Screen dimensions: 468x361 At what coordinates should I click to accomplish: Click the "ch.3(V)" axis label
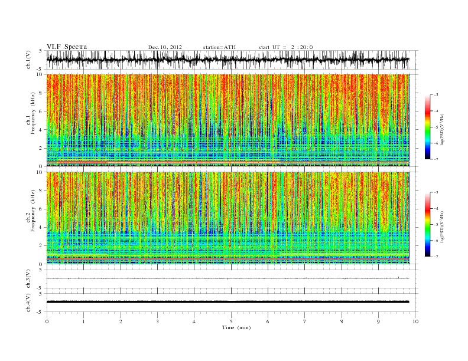(x=28, y=279)
